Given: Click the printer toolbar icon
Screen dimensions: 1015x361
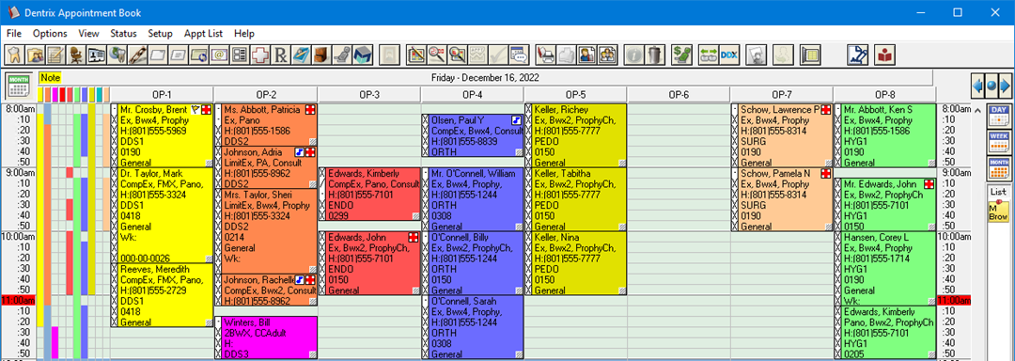Looking at the screenshot, I should click(547, 55).
